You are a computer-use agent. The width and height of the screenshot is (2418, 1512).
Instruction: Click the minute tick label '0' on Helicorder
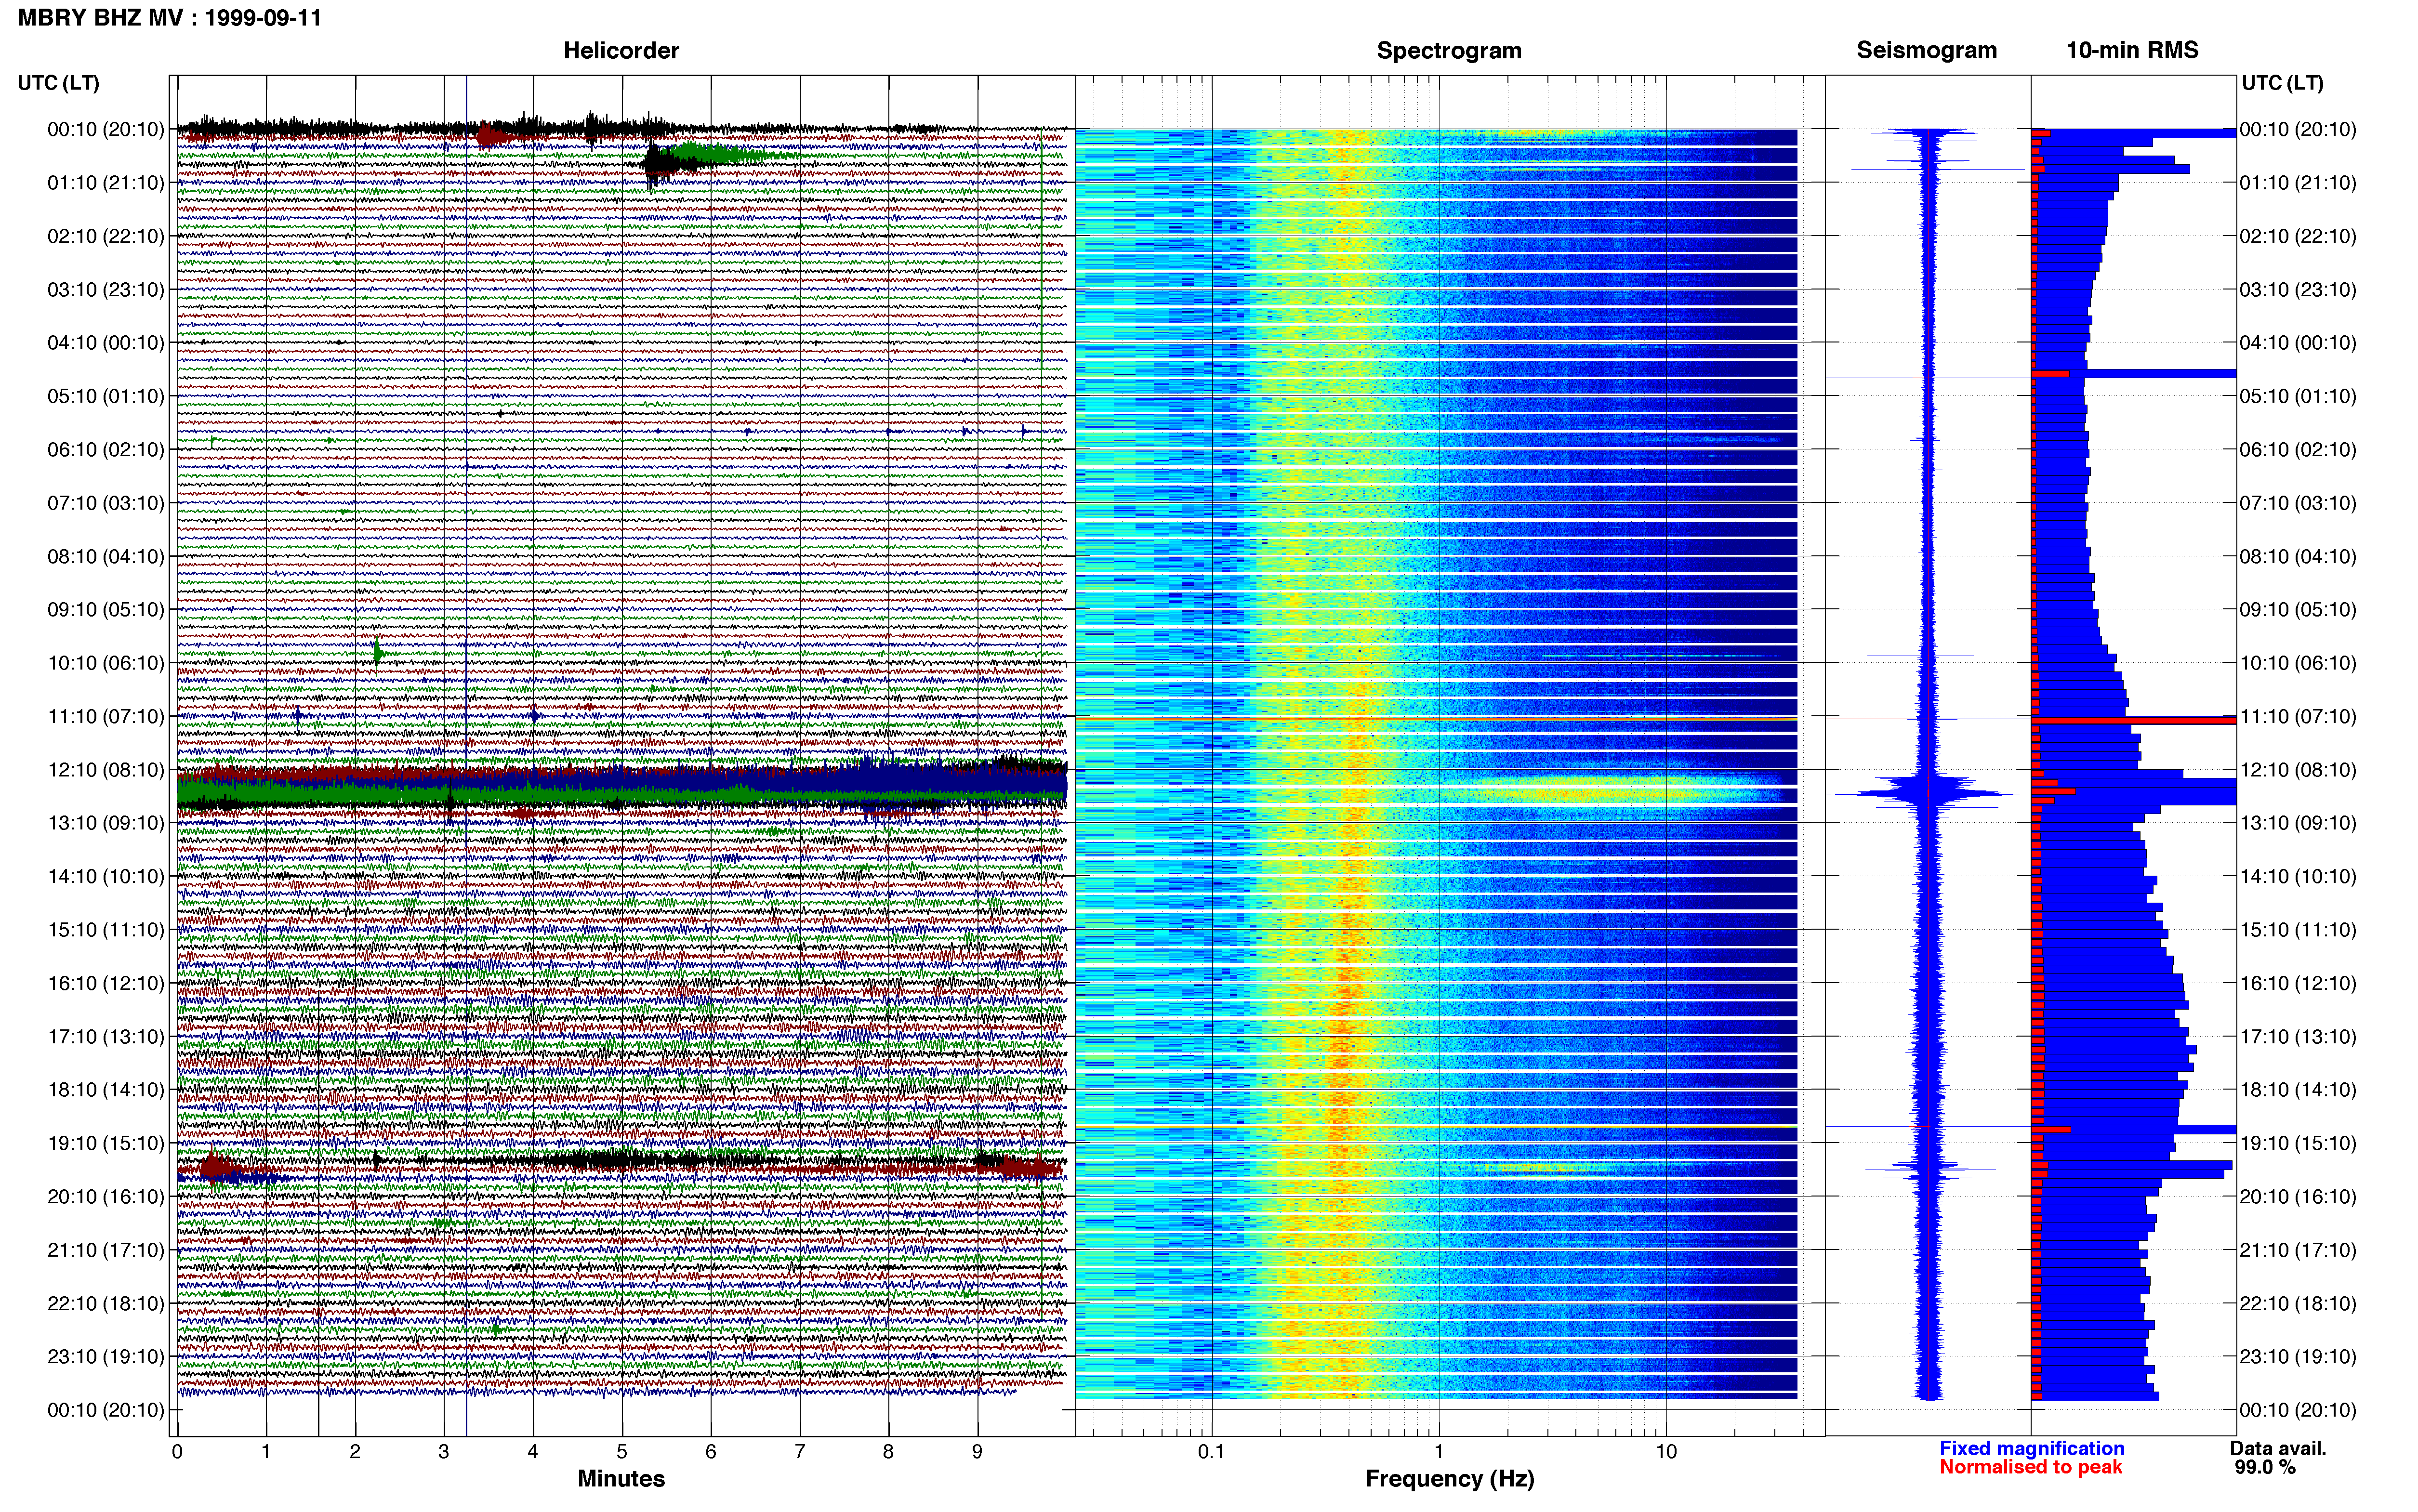coord(177,1452)
